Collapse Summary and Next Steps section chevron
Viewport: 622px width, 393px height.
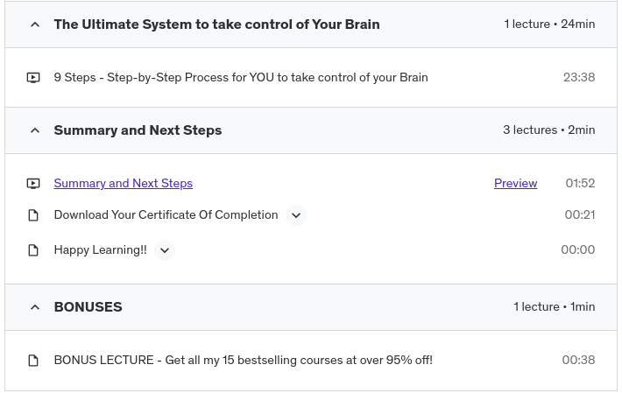click(x=35, y=130)
